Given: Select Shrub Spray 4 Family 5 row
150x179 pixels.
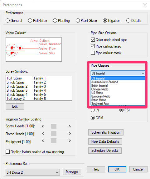Looking at the screenshot, I should (39, 95).
